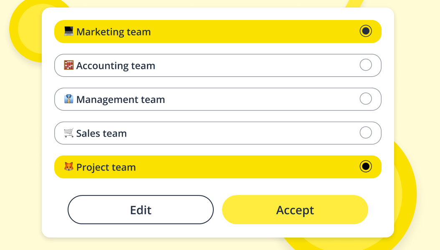Click the Project team text label
Image resolution: width=440 pixels, height=250 pixels.
106,167
